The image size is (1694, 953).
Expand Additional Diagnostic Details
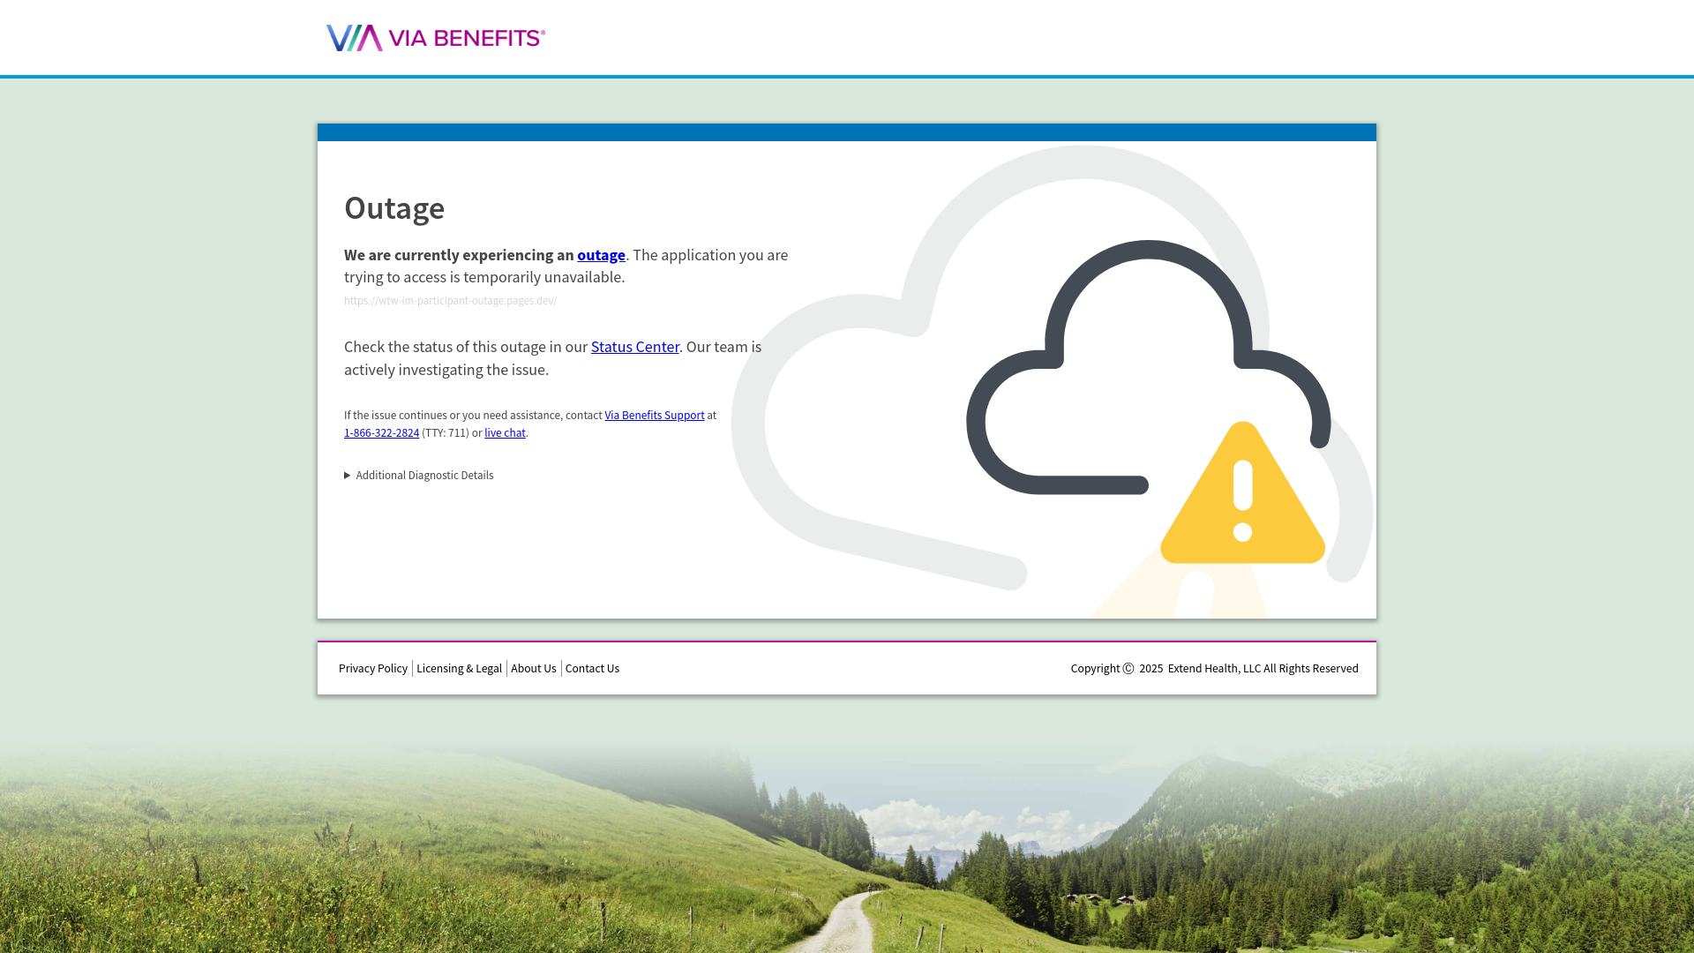(419, 476)
